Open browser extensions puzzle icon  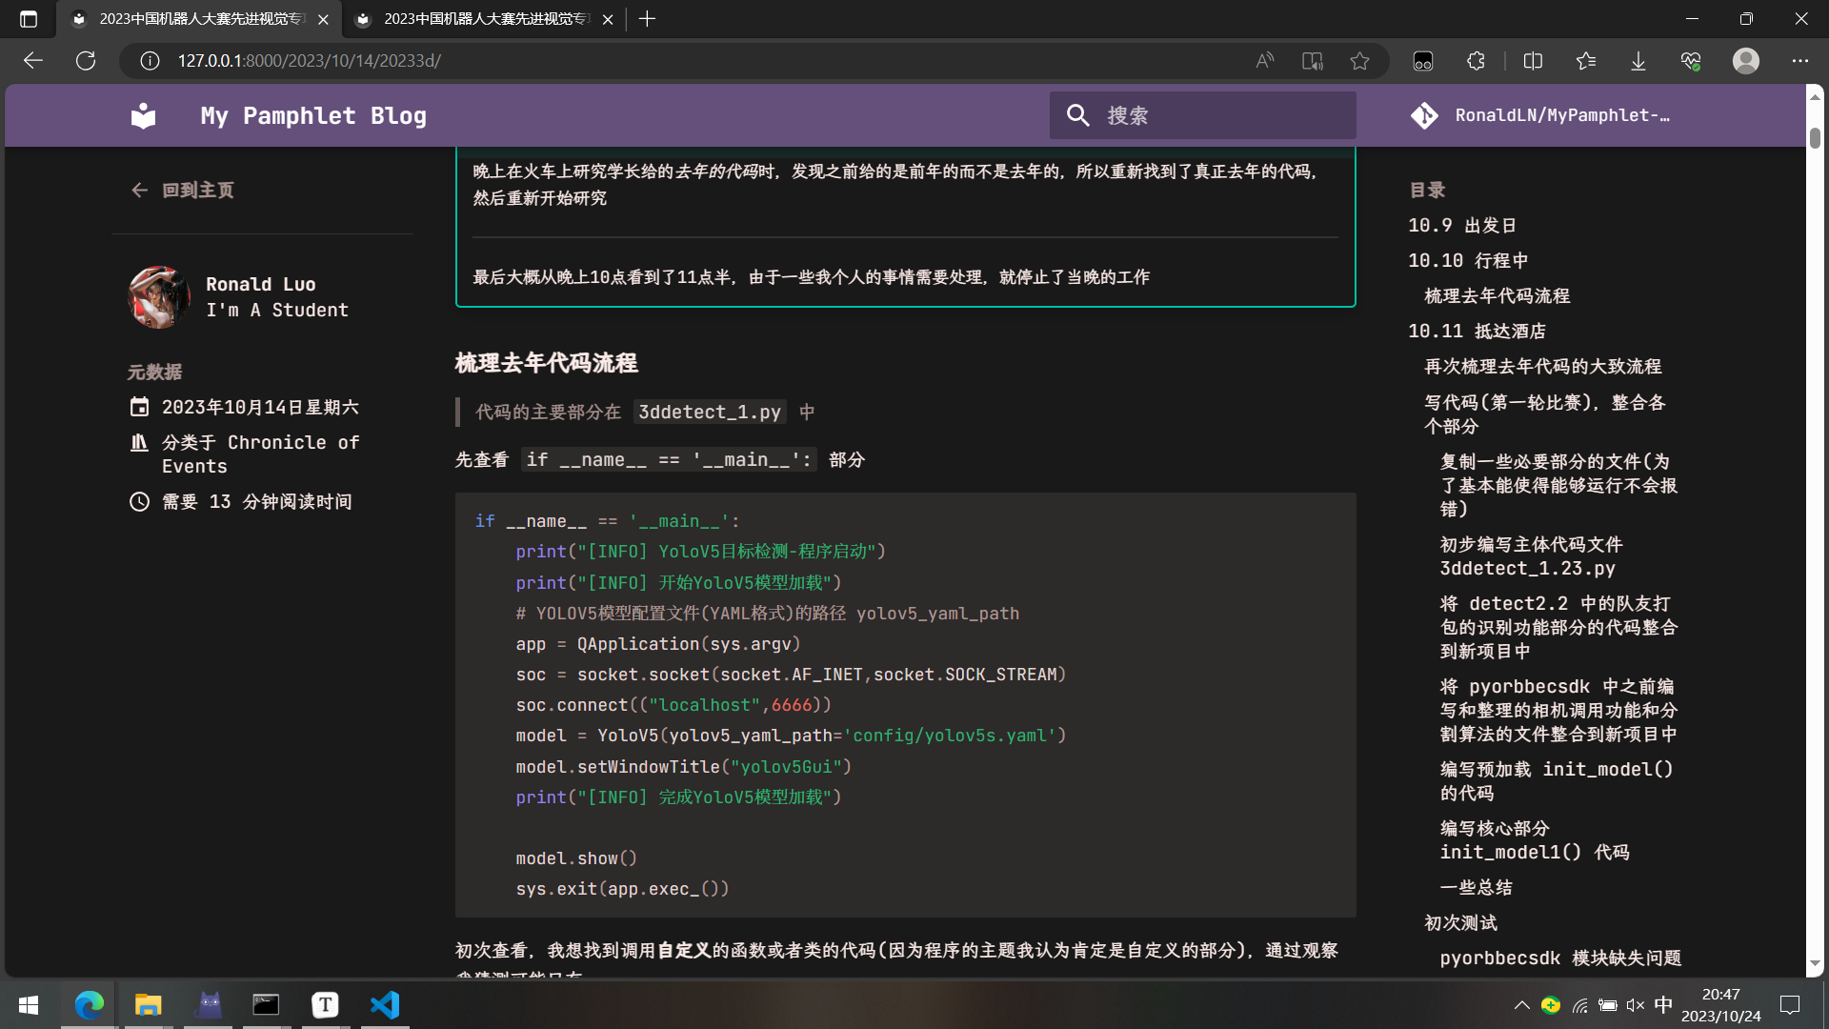tap(1476, 61)
